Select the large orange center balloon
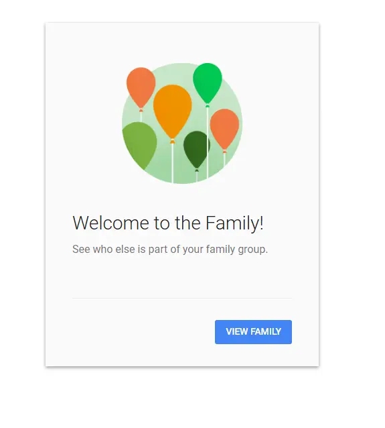 tap(172, 111)
